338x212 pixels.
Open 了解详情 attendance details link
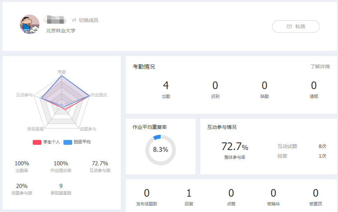[320, 66]
